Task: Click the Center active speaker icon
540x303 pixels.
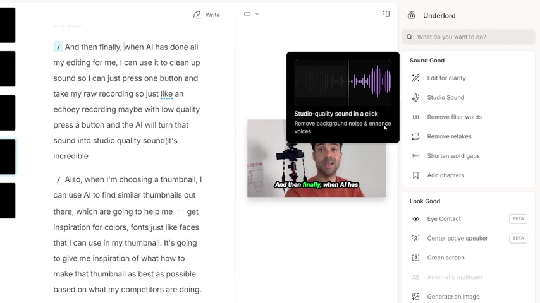Action: (415, 238)
